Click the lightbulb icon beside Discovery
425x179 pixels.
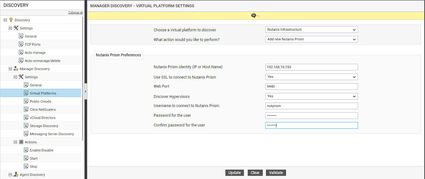click(11, 20)
